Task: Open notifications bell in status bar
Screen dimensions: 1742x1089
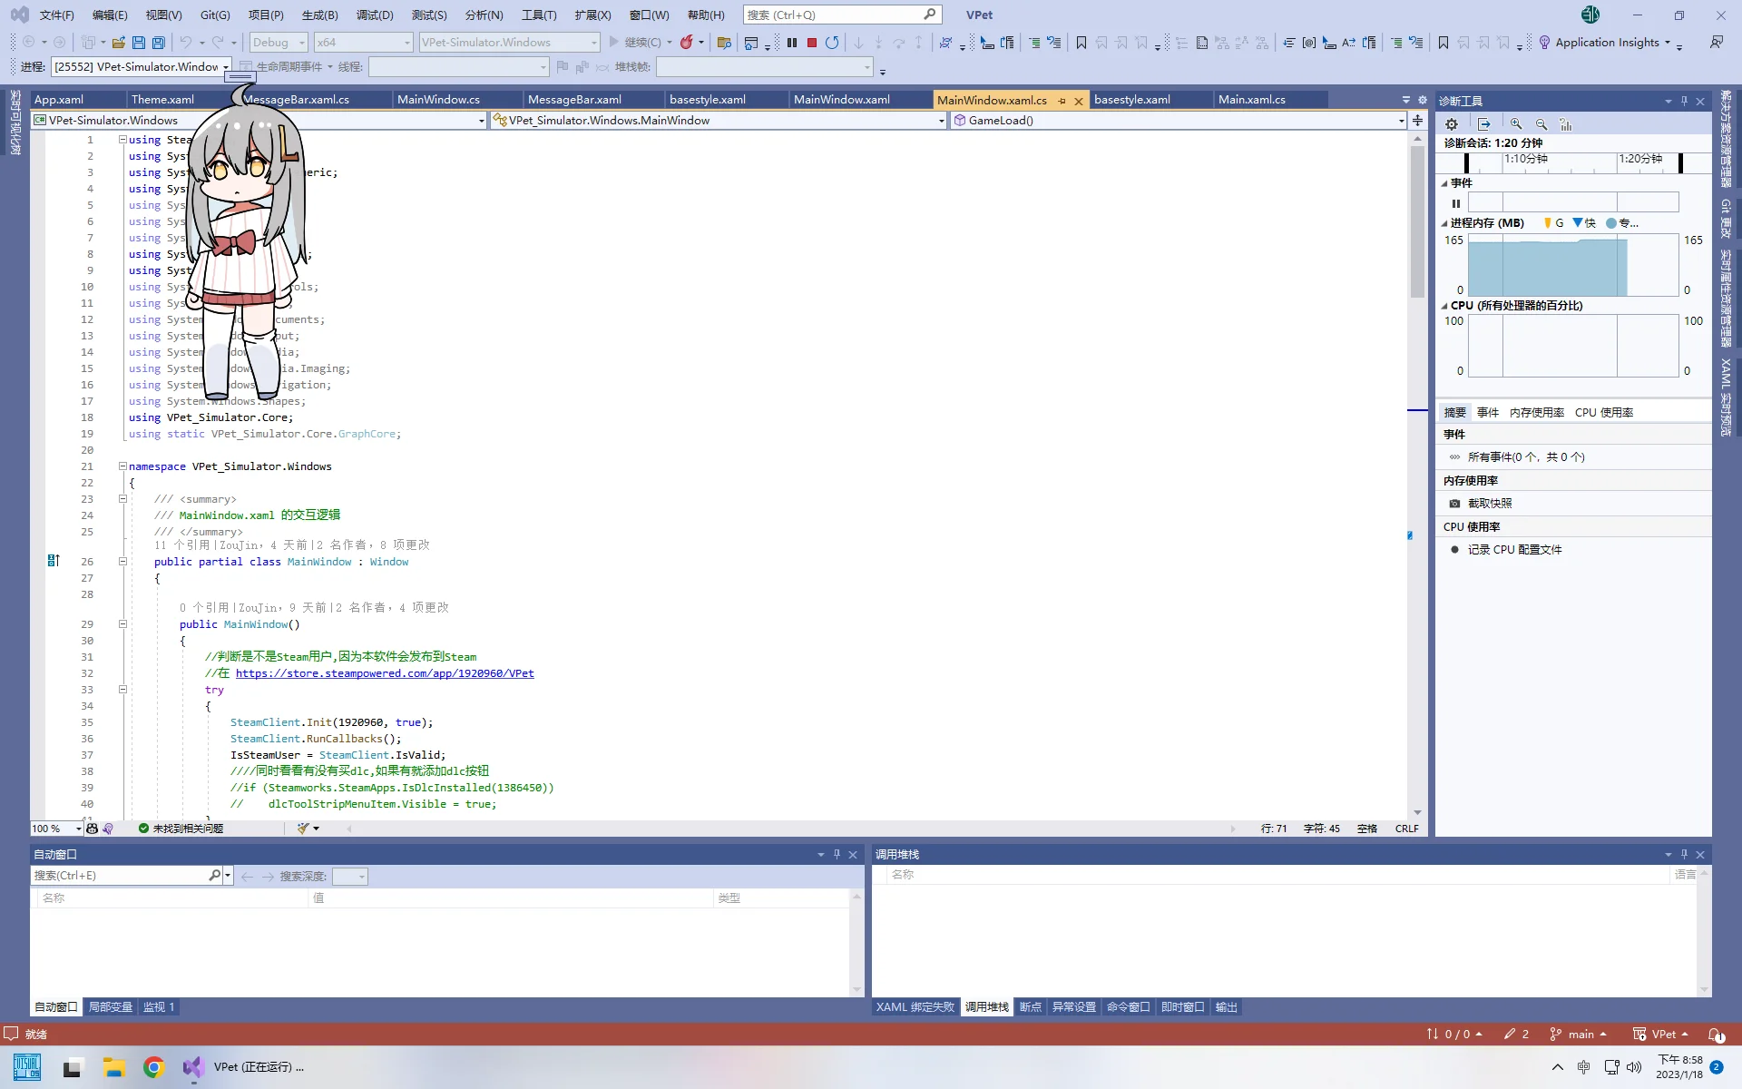Action: 1716,1034
